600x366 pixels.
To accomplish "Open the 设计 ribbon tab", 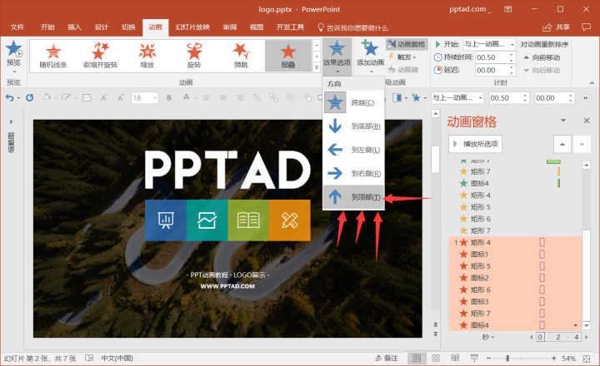I will (x=102, y=27).
